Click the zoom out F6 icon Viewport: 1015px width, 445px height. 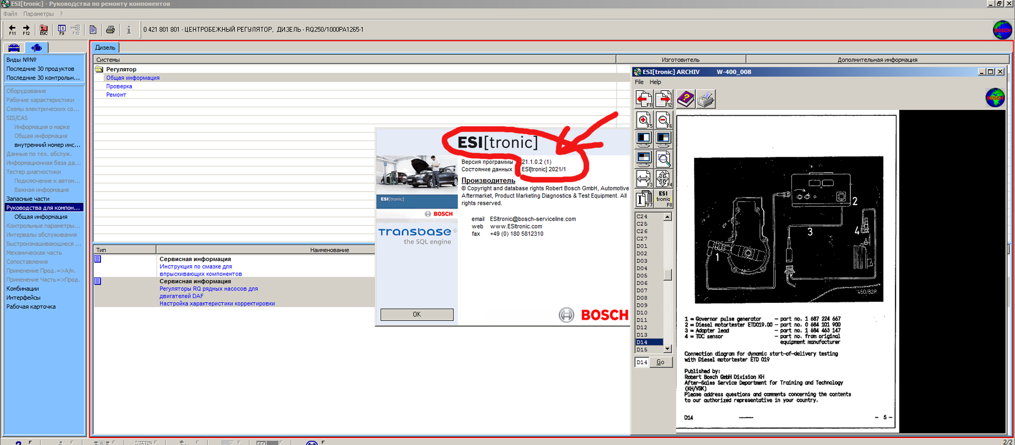(x=663, y=120)
